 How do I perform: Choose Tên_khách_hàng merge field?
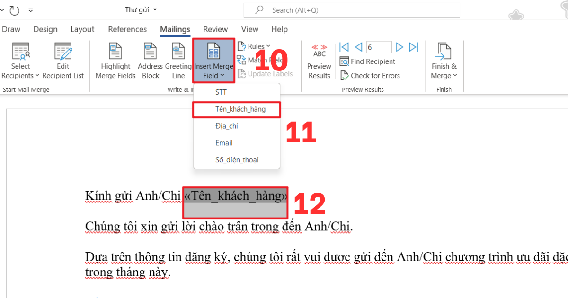tap(237, 109)
